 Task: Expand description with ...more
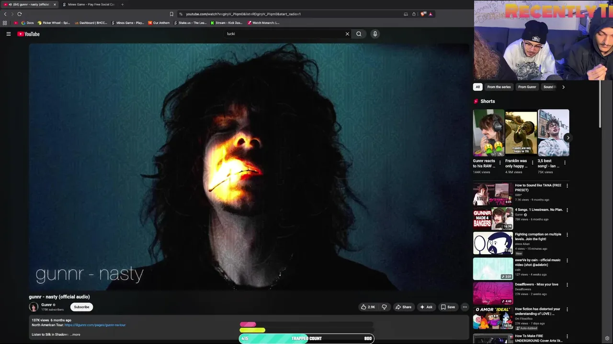(75, 334)
